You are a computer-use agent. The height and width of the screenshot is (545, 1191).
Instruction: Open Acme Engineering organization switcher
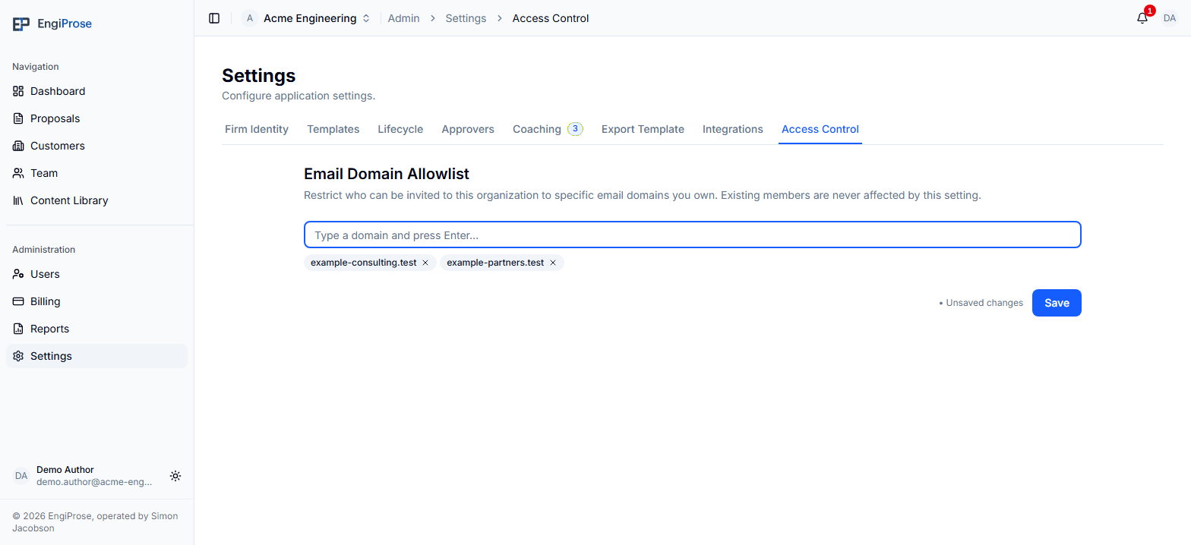(307, 18)
